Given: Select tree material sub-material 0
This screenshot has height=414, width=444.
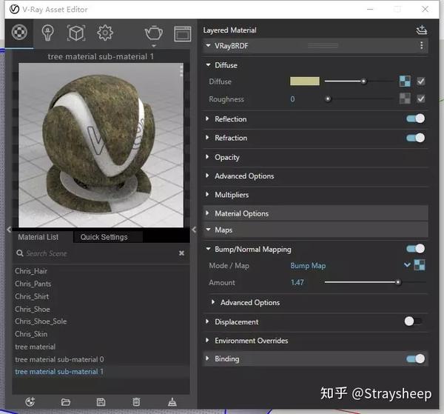Looking at the screenshot, I should [59, 360].
